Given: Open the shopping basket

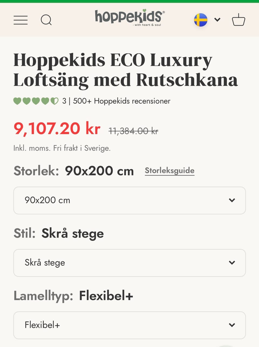Looking at the screenshot, I should pos(238,20).
